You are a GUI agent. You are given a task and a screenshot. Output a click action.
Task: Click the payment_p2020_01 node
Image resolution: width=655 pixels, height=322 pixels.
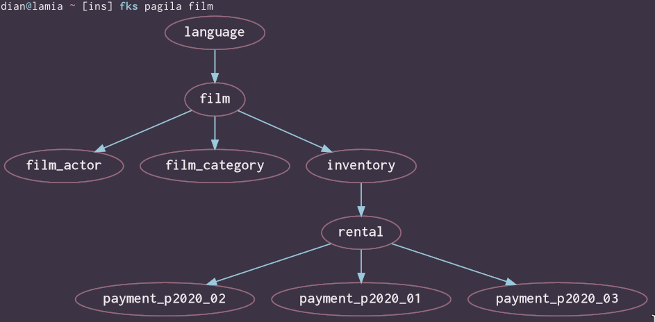click(x=361, y=299)
